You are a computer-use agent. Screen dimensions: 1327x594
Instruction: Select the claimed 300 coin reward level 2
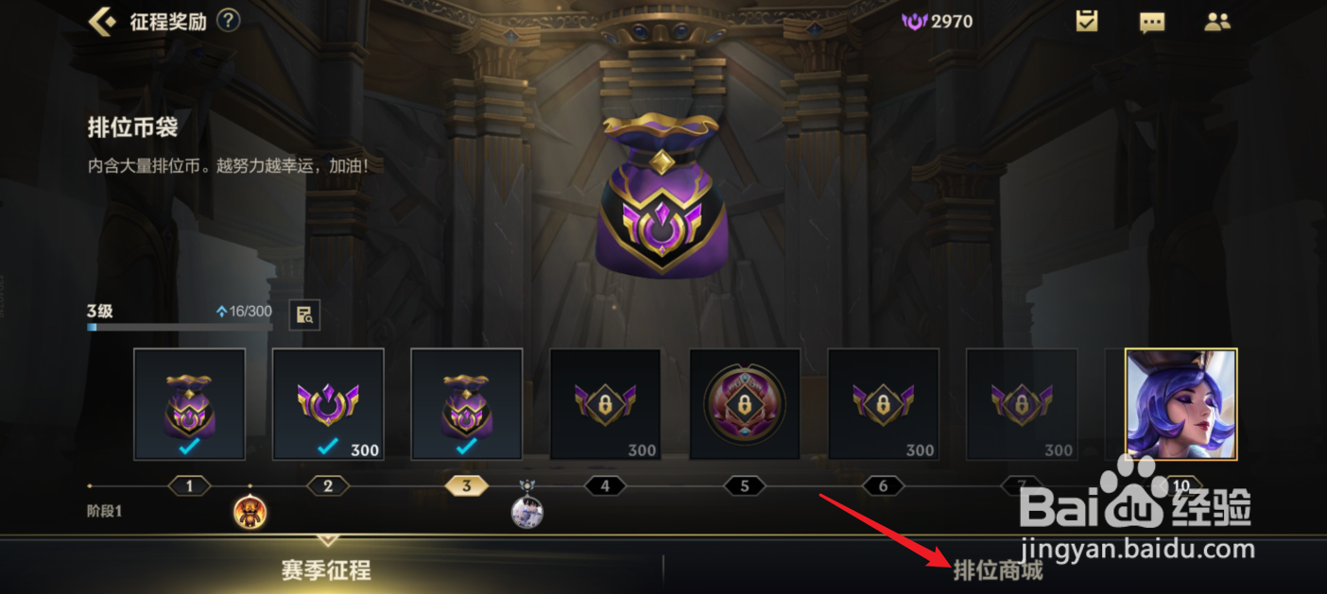pos(328,404)
